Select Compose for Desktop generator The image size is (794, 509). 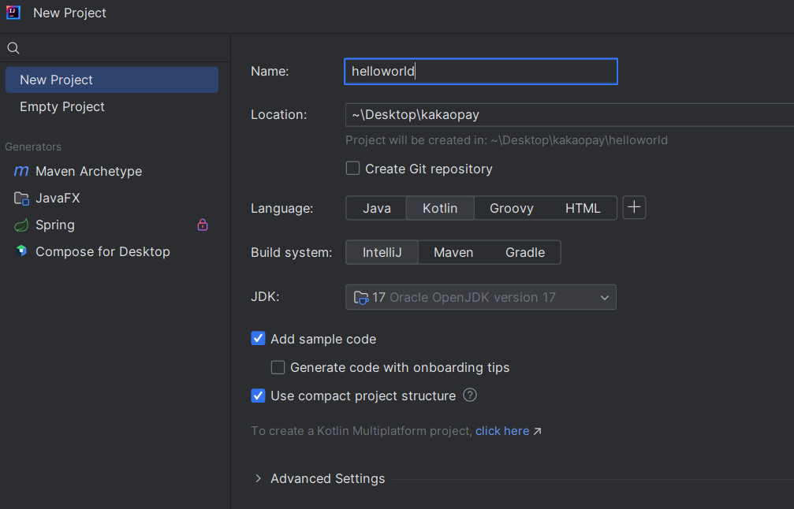pos(103,251)
